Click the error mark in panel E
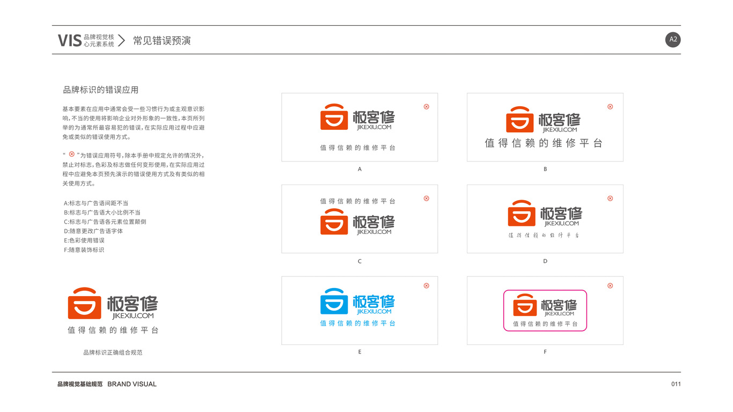The width and height of the screenshot is (733, 412). pos(427,285)
